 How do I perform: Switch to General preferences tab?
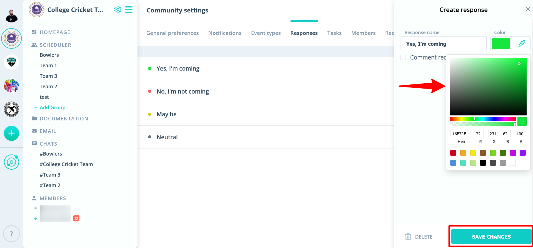pos(172,33)
